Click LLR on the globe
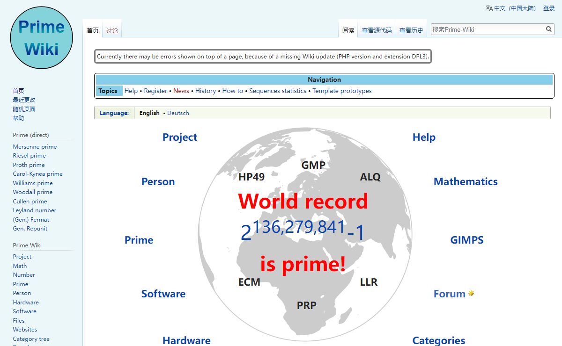 (369, 282)
